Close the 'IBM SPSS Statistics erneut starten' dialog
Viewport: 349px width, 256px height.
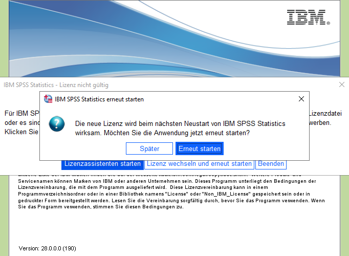click(301, 99)
